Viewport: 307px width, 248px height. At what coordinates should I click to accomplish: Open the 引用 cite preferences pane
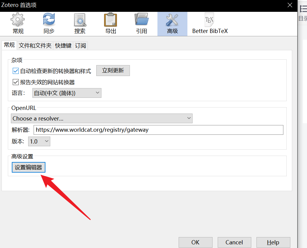coord(142,24)
